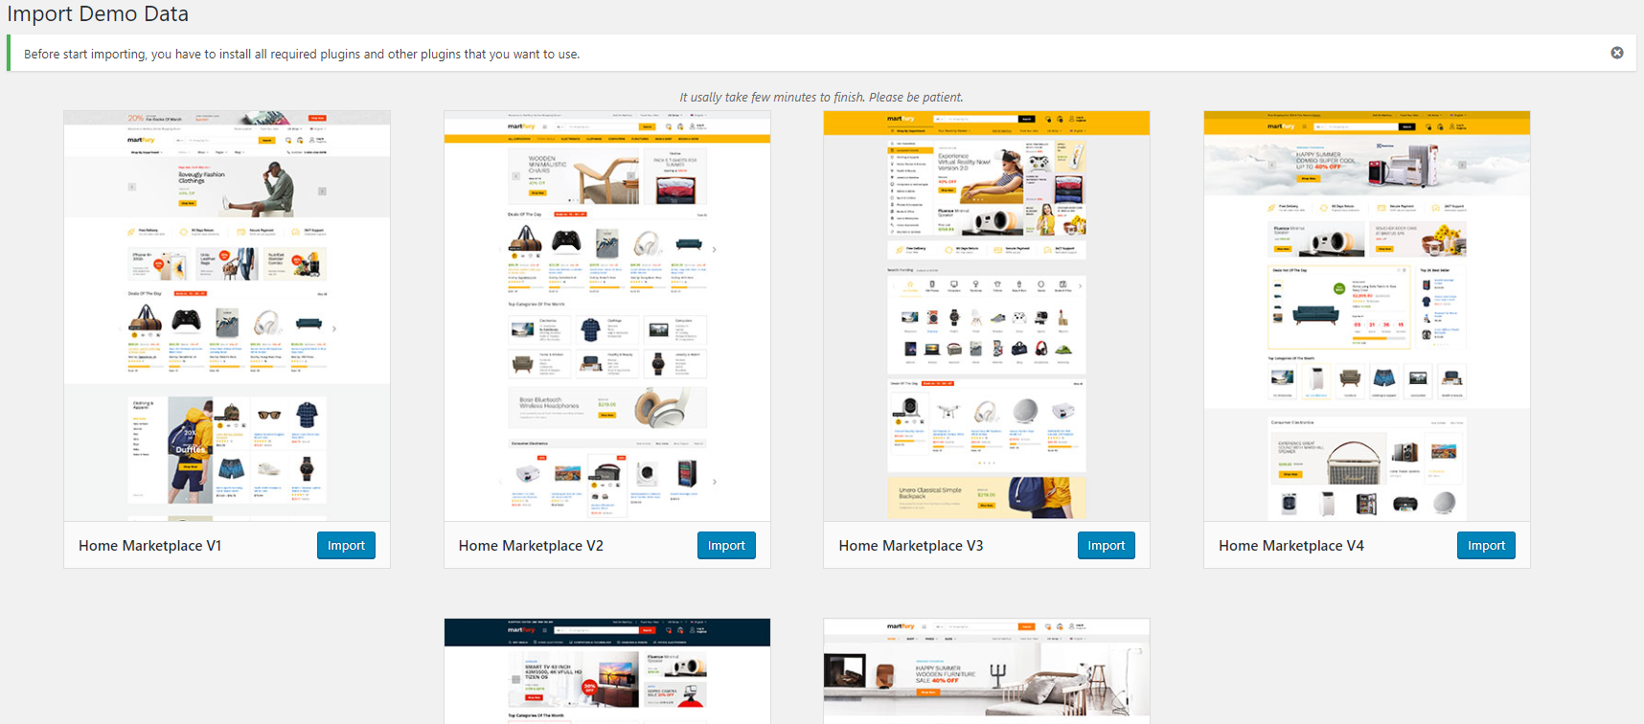This screenshot has width=1644, height=724.
Task: Select the dark-header demo thumbnail below V2
Action: (x=607, y=671)
